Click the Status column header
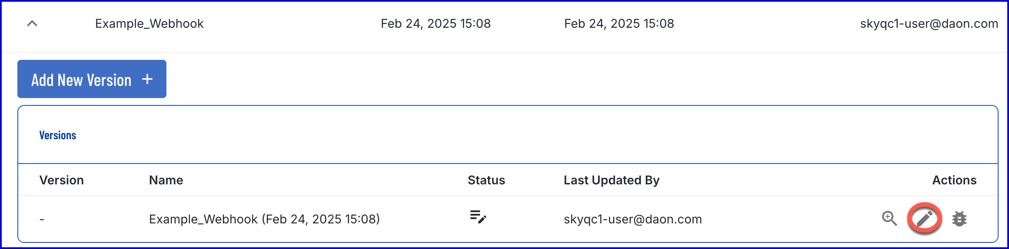 coord(486,180)
